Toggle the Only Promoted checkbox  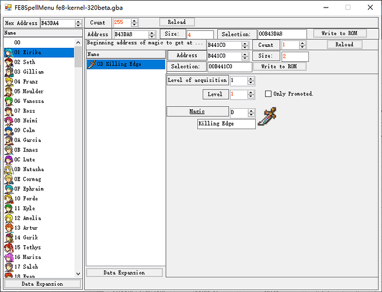point(268,94)
